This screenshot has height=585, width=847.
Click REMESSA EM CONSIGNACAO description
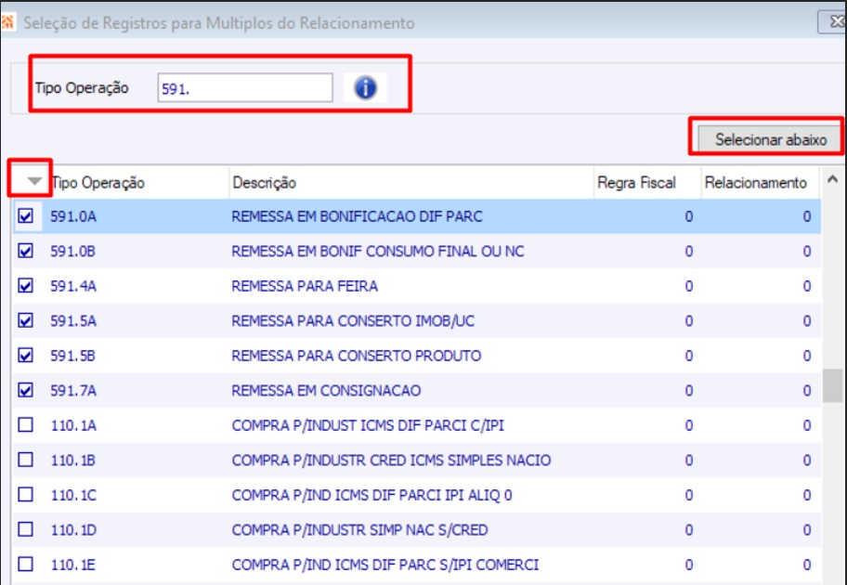pyautogui.click(x=326, y=391)
